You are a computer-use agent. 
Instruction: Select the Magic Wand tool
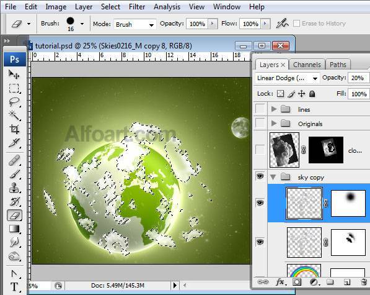click(x=14, y=116)
